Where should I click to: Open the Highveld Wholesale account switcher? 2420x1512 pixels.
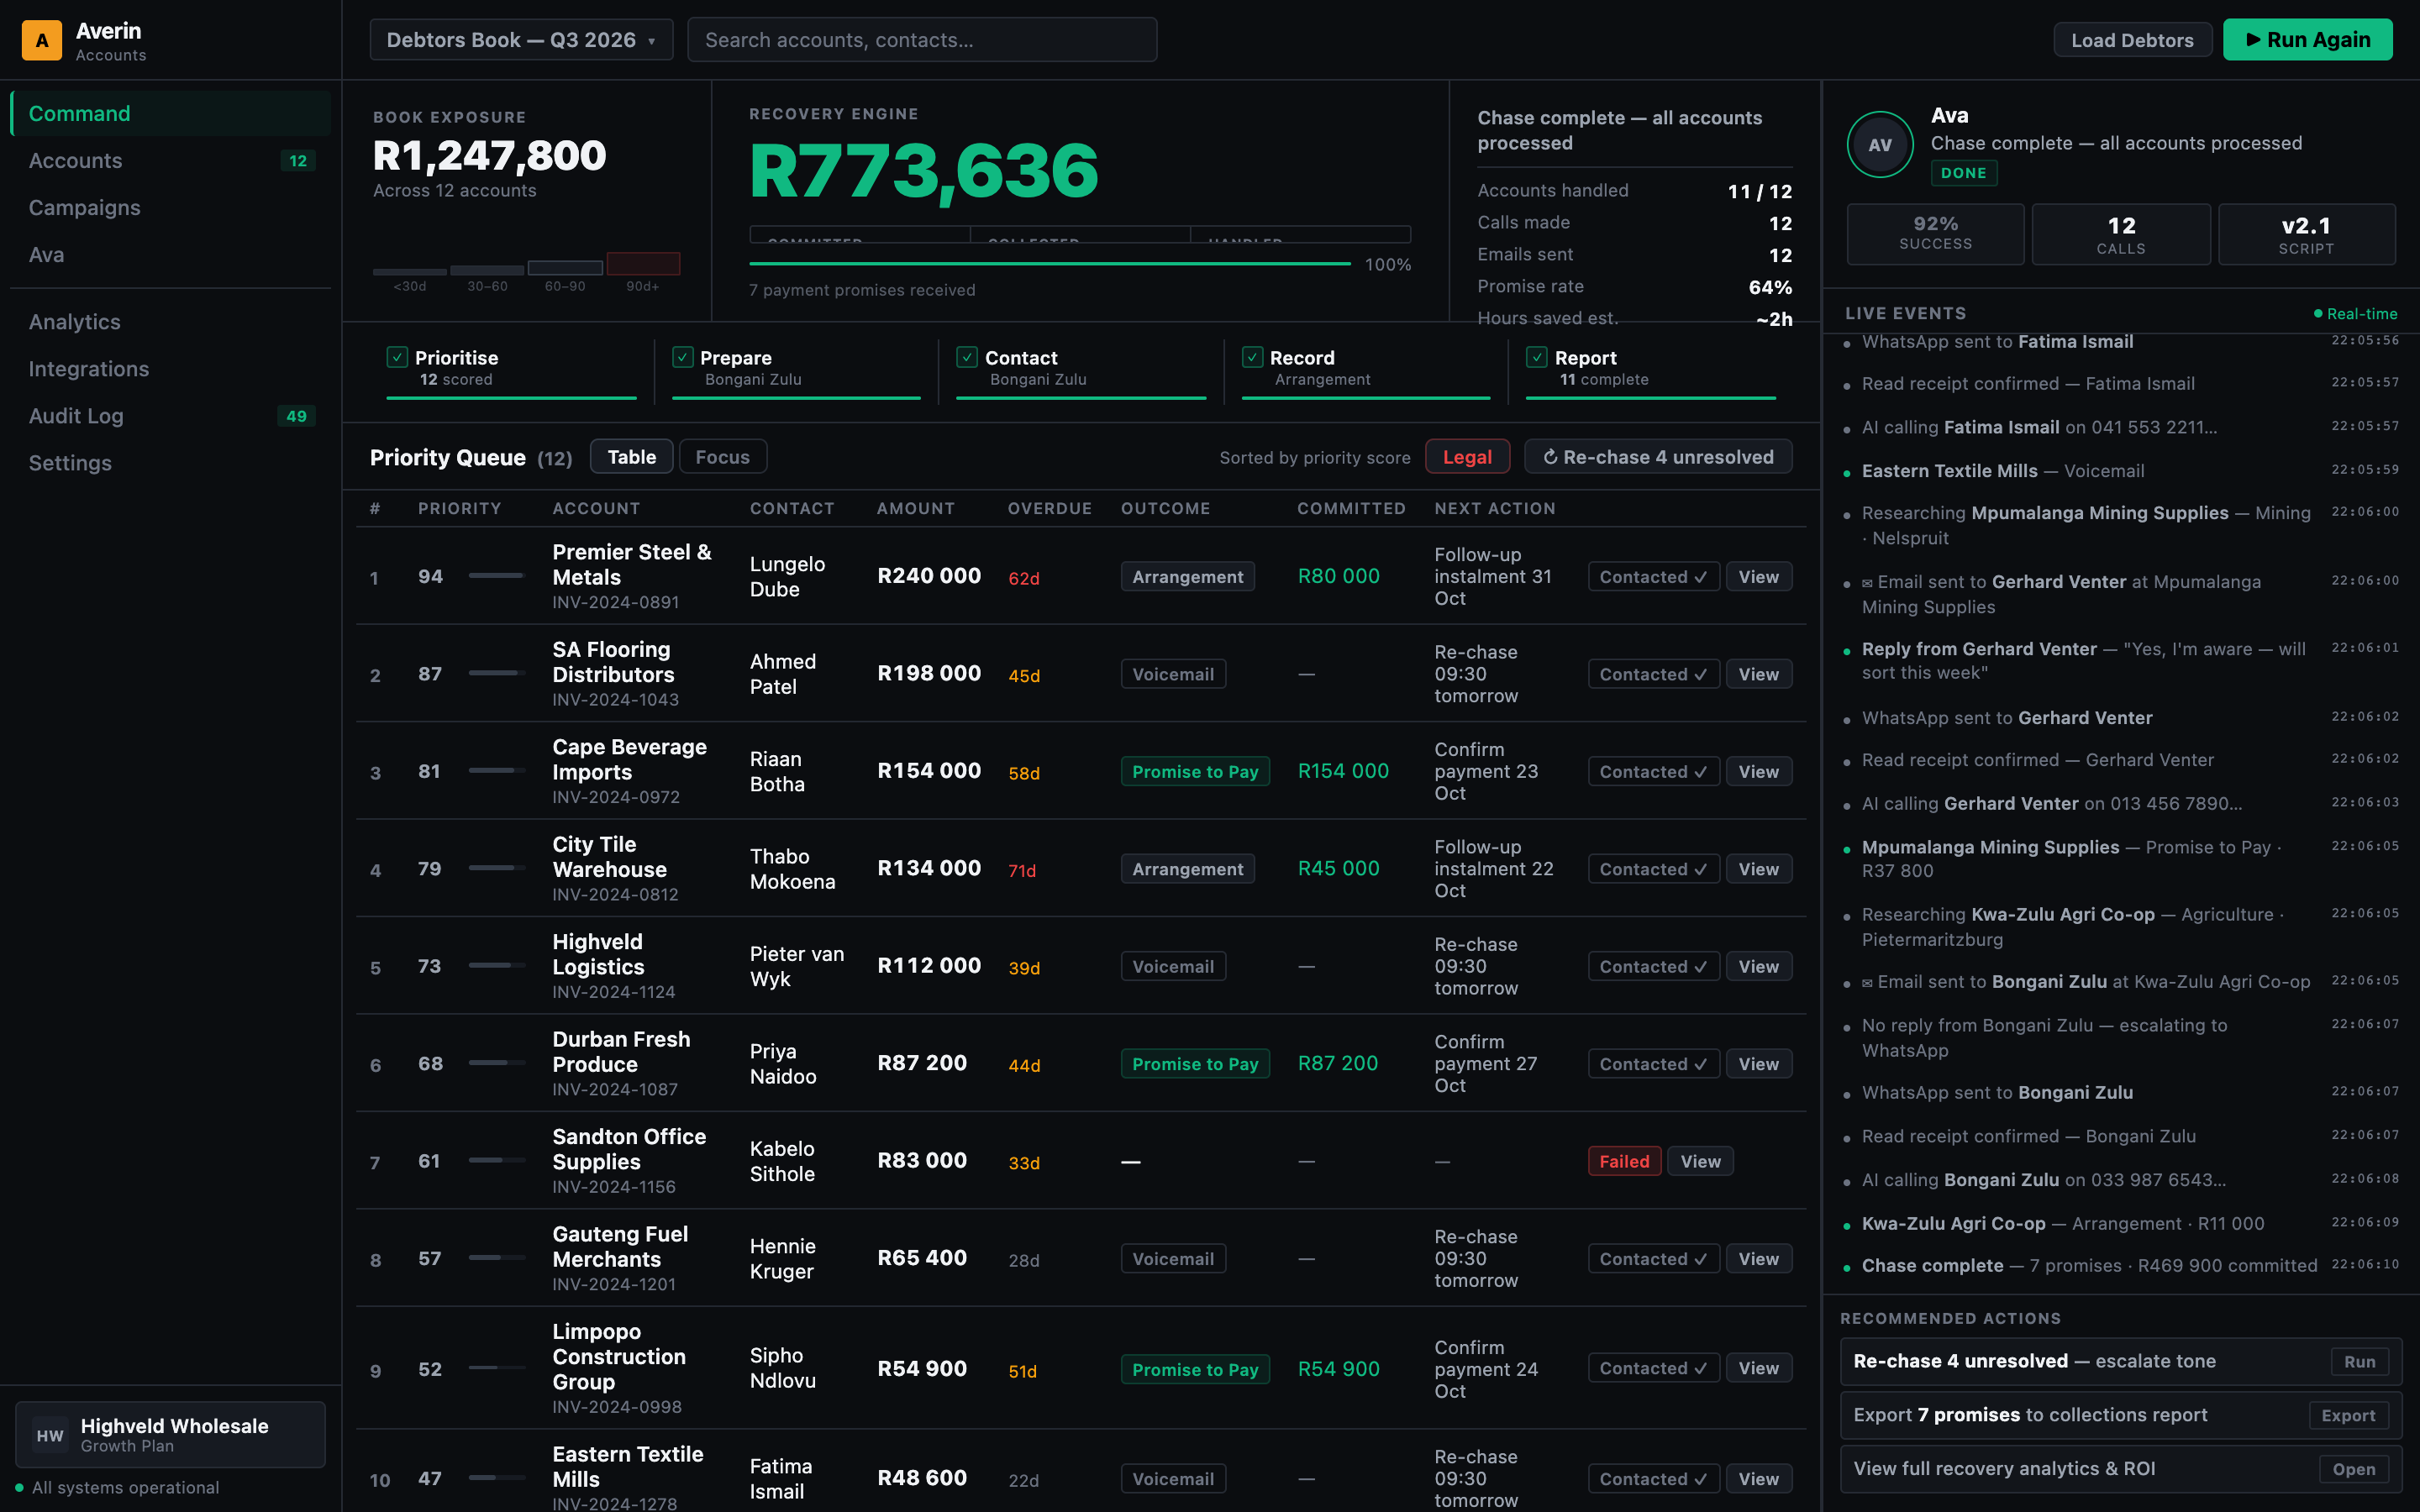170,1434
